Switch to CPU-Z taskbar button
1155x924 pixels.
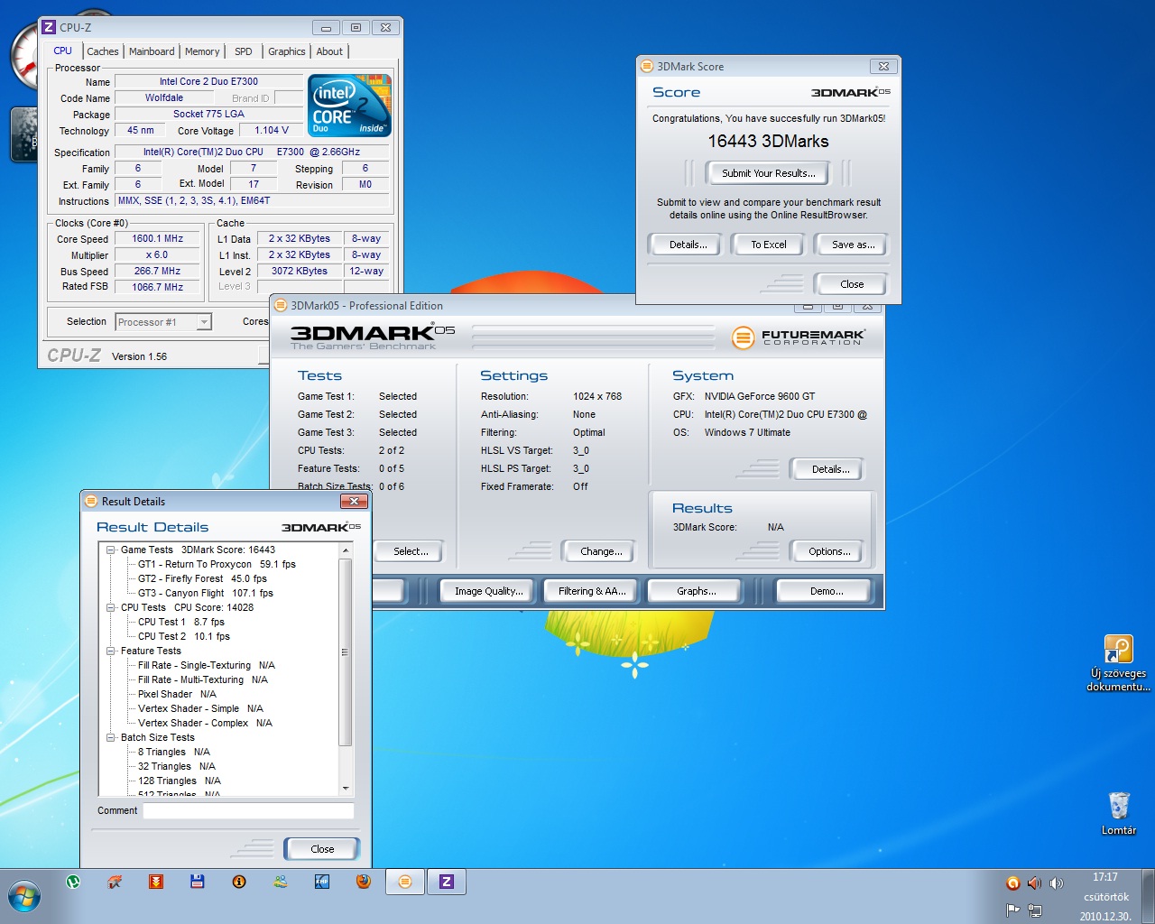447,882
